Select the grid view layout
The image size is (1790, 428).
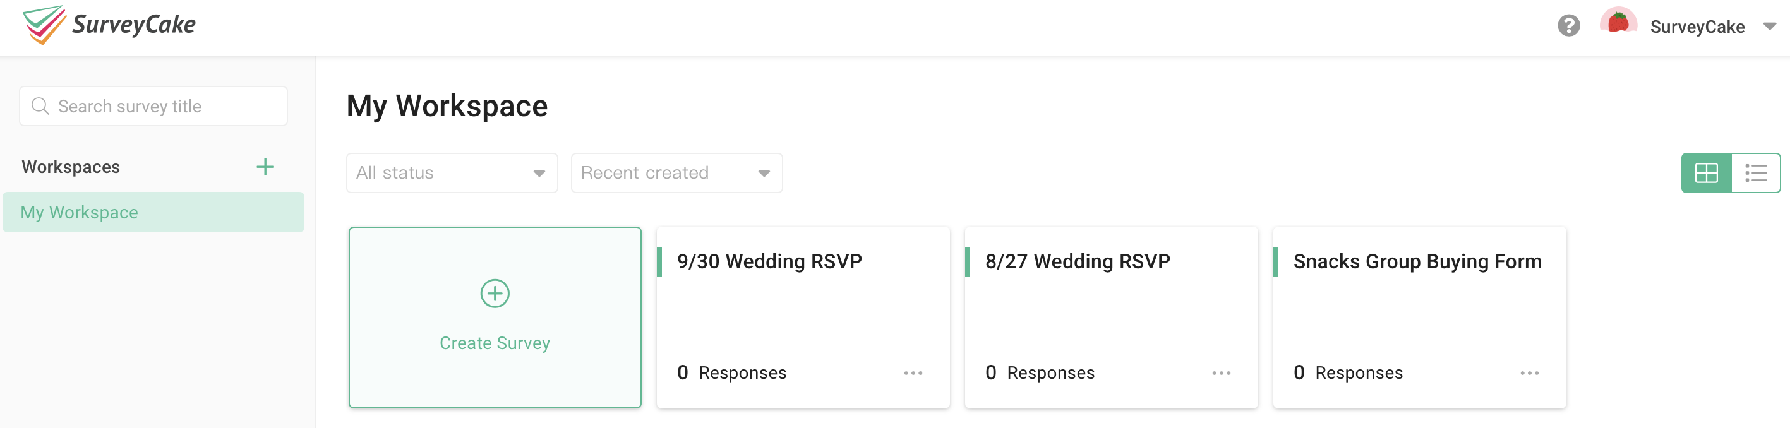click(x=1707, y=172)
